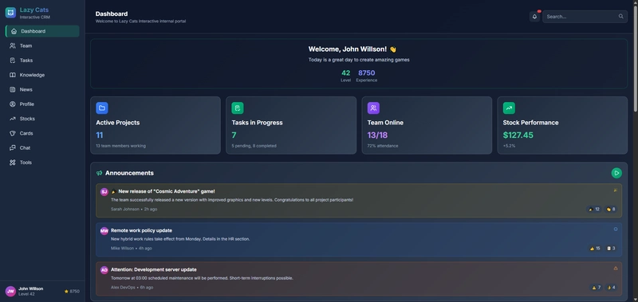Click the 8 reaction on Cosmic Adventure post
The height and width of the screenshot is (302, 638).
(611, 210)
